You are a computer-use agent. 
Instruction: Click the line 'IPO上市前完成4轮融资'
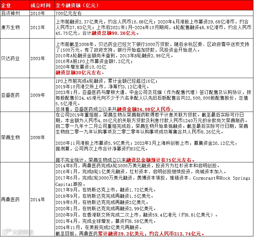coord(106,81)
